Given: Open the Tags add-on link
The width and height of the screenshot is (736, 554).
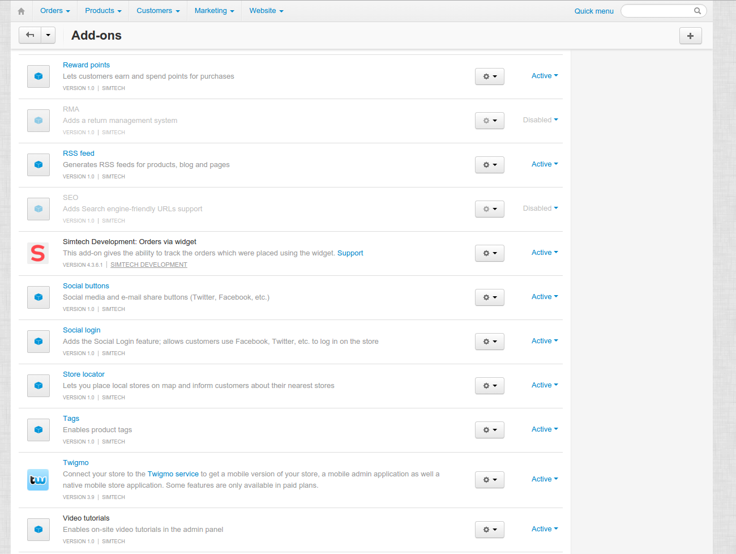Looking at the screenshot, I should click(x=71, y=419).
